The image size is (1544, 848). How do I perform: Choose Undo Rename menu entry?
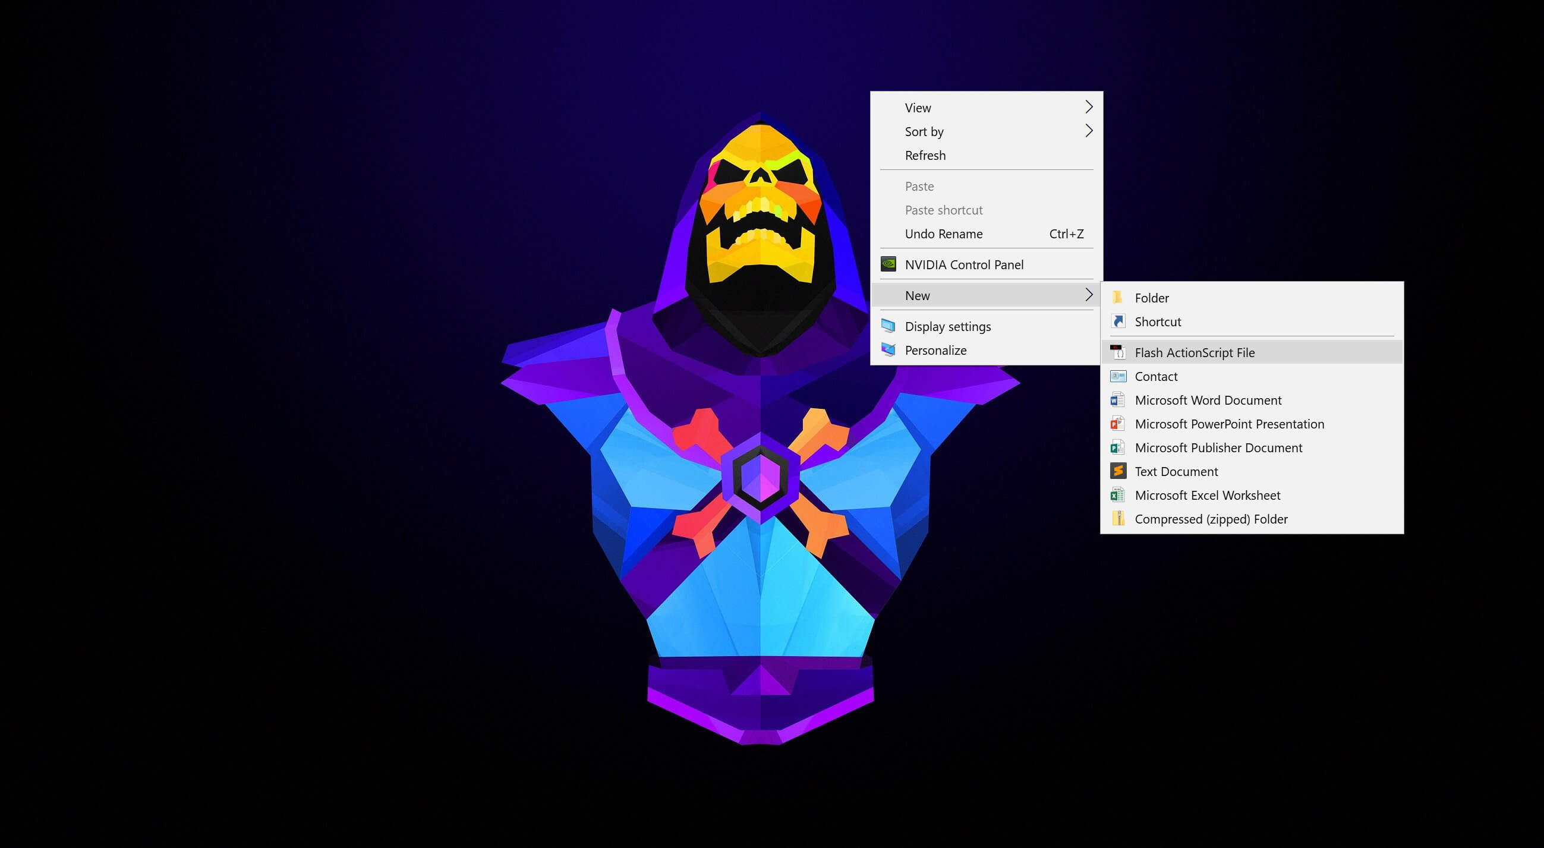coord(943,234)
